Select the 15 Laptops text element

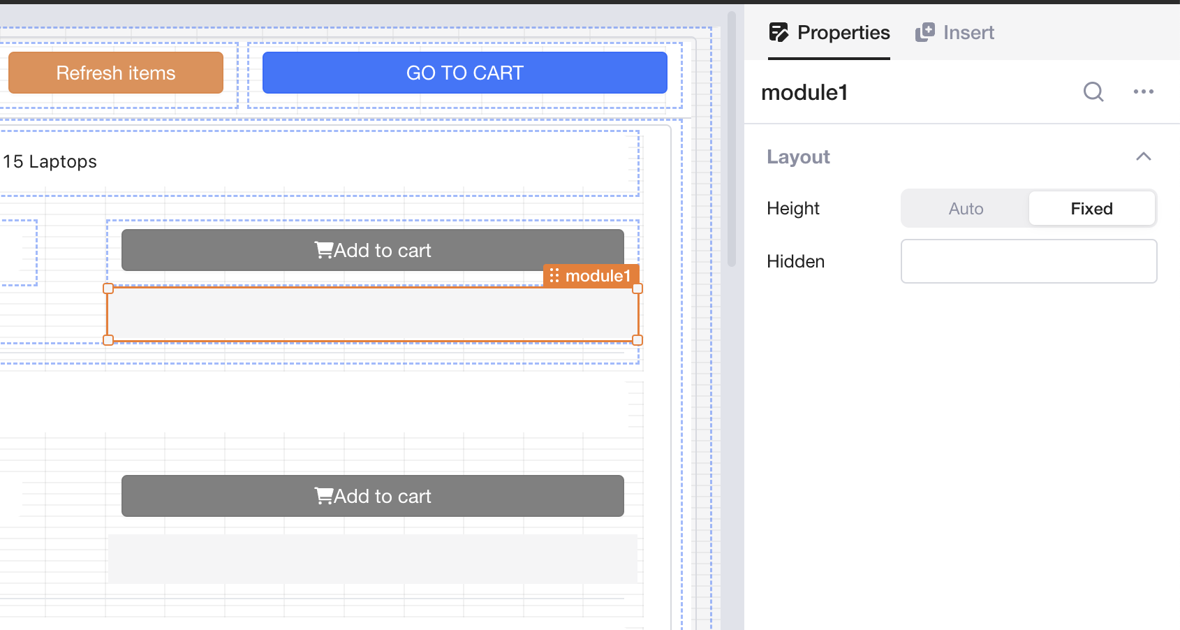pyautogui.click(x=50, y=162)
